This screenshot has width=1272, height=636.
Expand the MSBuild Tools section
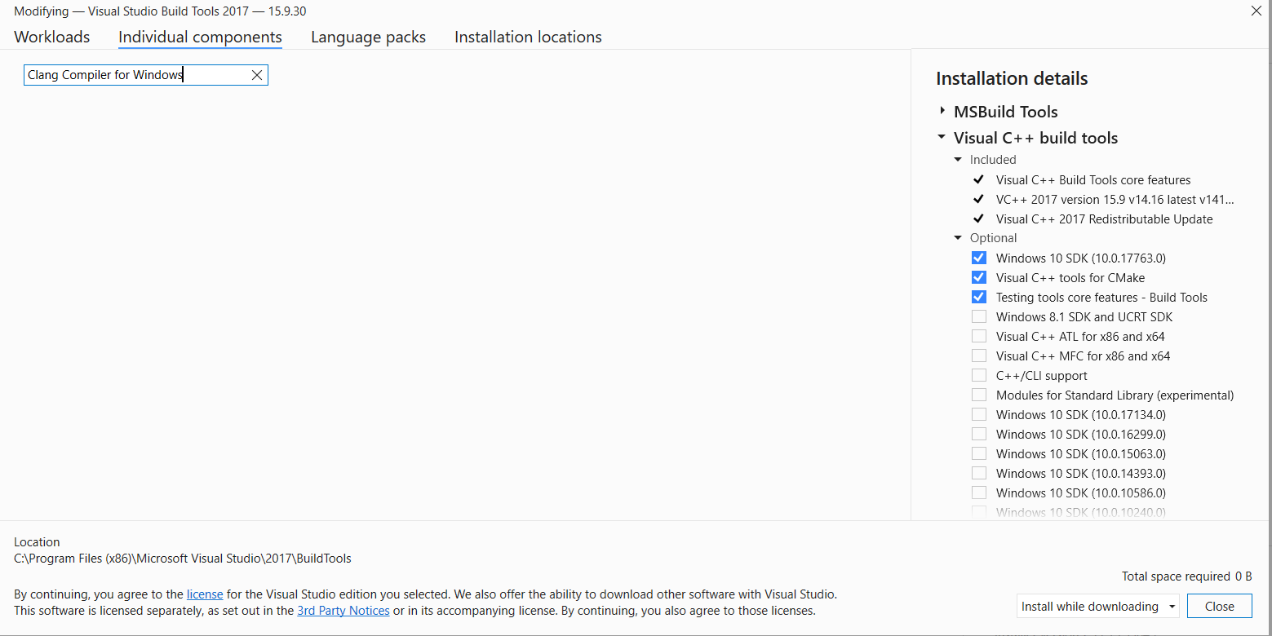(942, 111)
